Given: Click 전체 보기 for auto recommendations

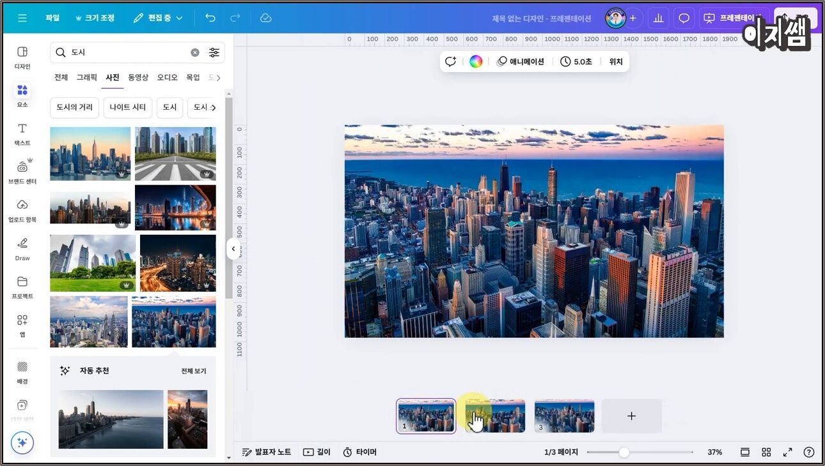Looking at the screenshot, I should point(194,371).
